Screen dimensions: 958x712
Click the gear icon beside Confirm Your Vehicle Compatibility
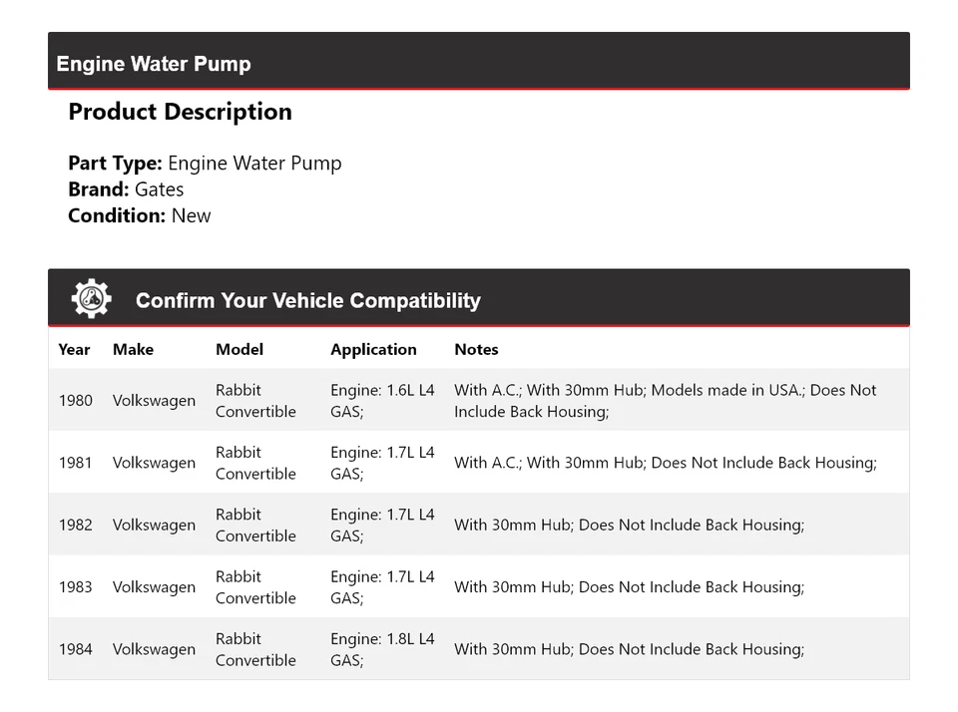91,299
